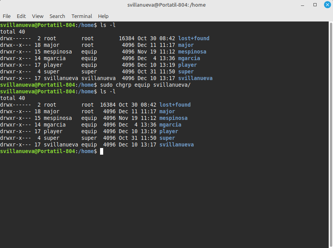Click 'player' directory name in the second listing

(168, 131)
